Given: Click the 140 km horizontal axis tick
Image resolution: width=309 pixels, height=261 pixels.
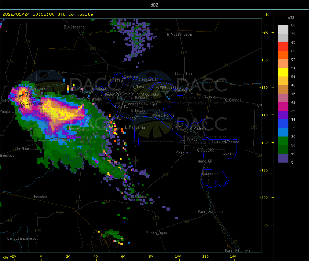Looking at the screenshot, I should pos(233,257).
